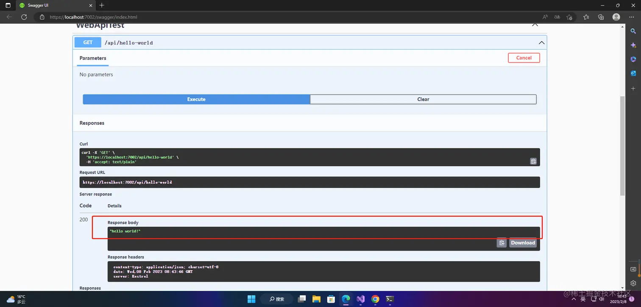Click the GET method badge
The image size is (641, 307).
88,42
